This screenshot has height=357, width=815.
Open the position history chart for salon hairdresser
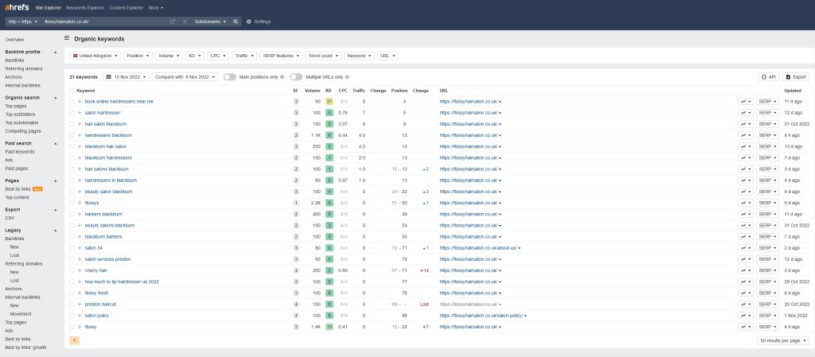click(x=745, y=113)
